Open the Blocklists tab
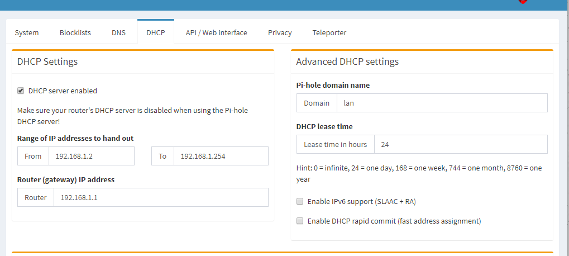This screenshot has height=256, width=569. (75, 32)
